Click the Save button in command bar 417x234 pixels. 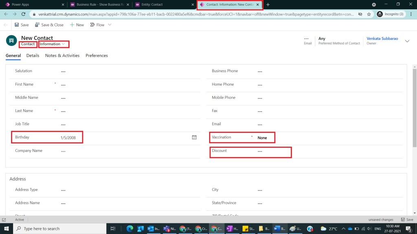22,25
